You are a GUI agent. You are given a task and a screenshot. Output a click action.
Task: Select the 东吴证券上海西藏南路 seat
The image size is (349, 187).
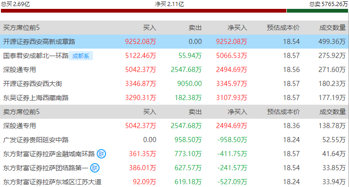[x=36, y=98]
